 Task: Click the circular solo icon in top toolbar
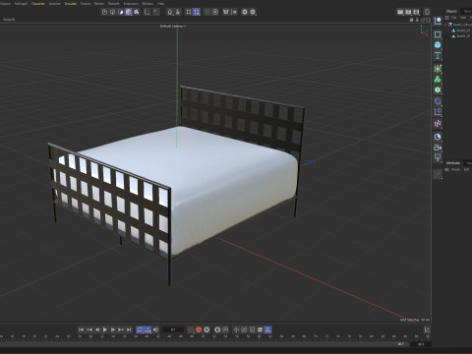pyautogui.click(x=215, y=12)
